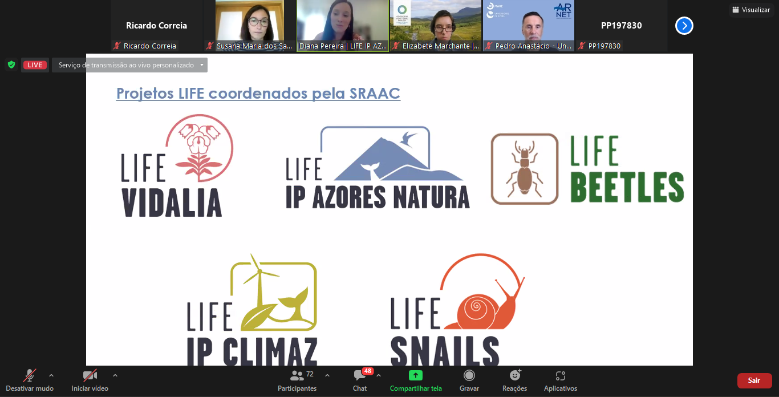The height and width of the screenshot is (397, 779).
Task: Leave meeting with the Sair button
Action: click(x=754, y=380)
